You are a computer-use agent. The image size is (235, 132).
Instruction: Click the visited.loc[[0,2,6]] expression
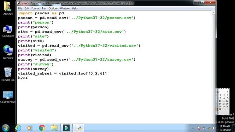(83, 73)
